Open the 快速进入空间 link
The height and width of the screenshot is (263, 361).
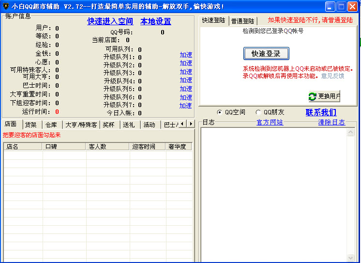[x=110, y=22]
